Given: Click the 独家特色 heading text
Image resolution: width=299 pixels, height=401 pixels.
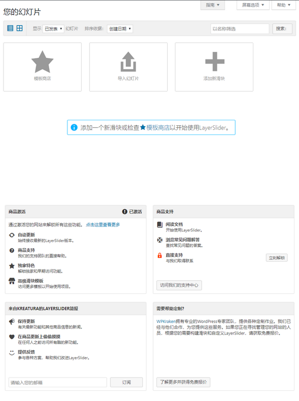Looking at the screenshot, I should coord(26,265).
